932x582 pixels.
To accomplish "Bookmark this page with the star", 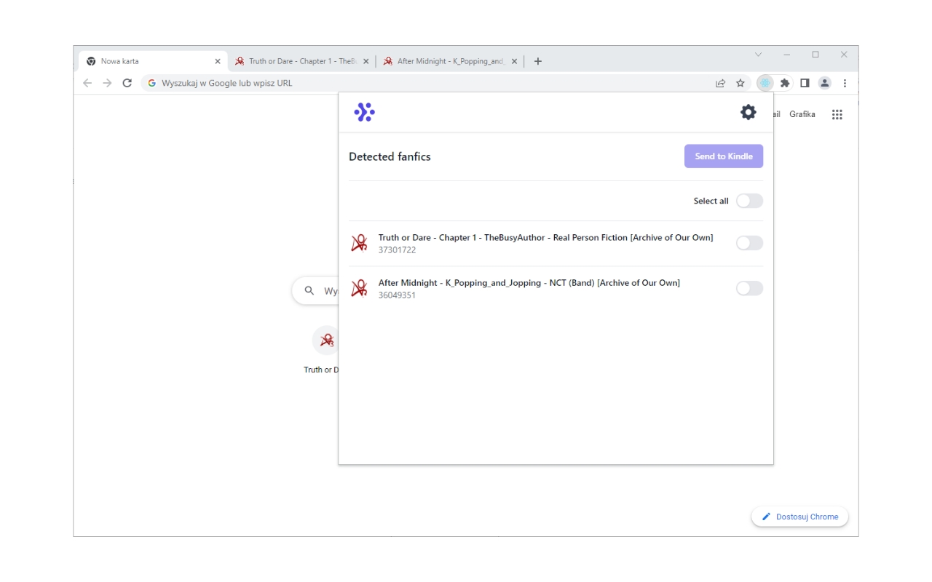I will pyautogui.click(x=740, y=83).
